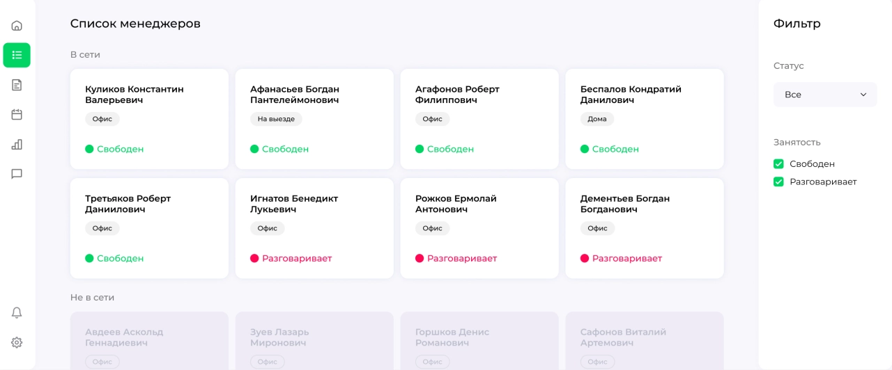The height and width of the screenshot is (370, 892).
Task: Select the managers list icon
Action: click(x=17, y=55)
